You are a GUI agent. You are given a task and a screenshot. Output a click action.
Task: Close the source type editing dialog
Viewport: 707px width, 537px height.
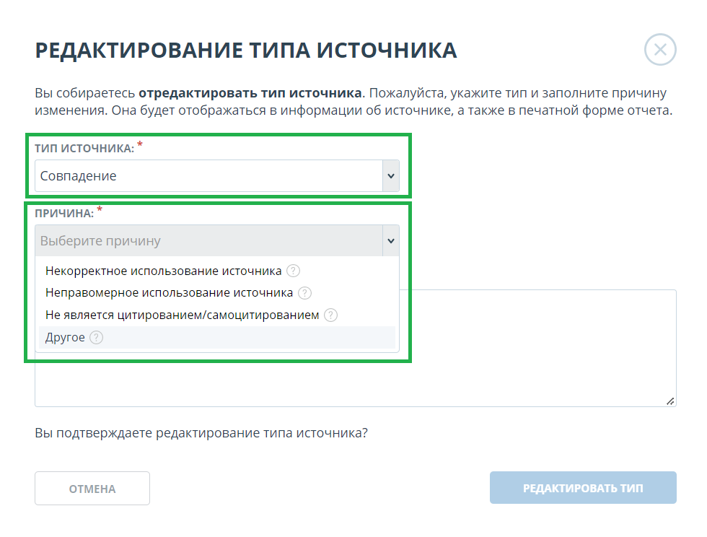(x=659, y=51)
